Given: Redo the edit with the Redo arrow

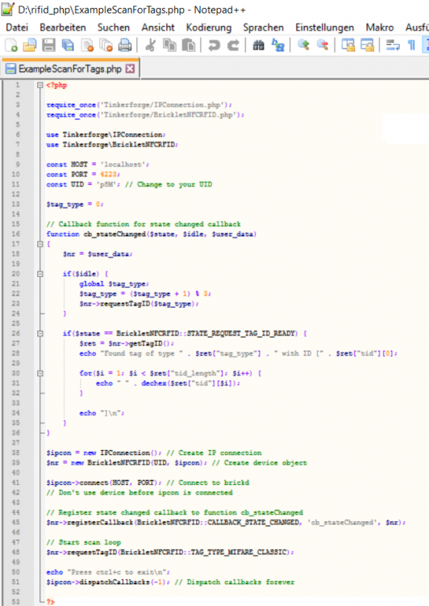Looking at the screenshot, I should point(232,45).
